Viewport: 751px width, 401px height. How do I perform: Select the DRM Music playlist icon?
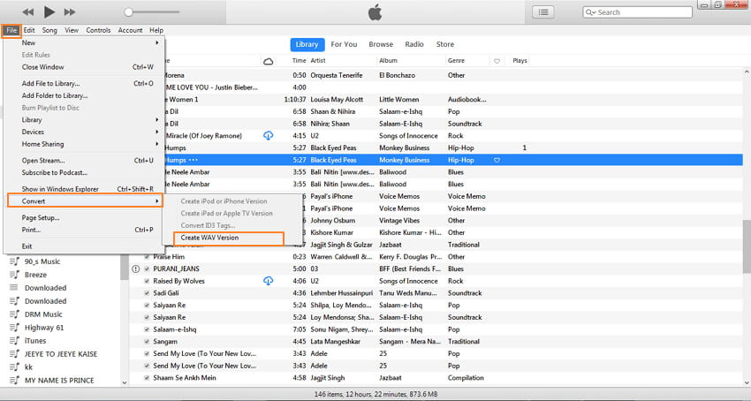[x=15, y=314]
